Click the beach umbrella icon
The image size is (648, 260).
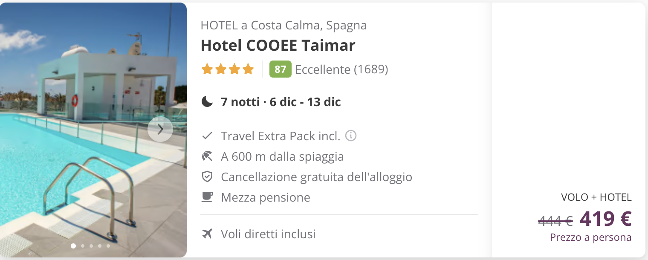(x=207, y=156)
